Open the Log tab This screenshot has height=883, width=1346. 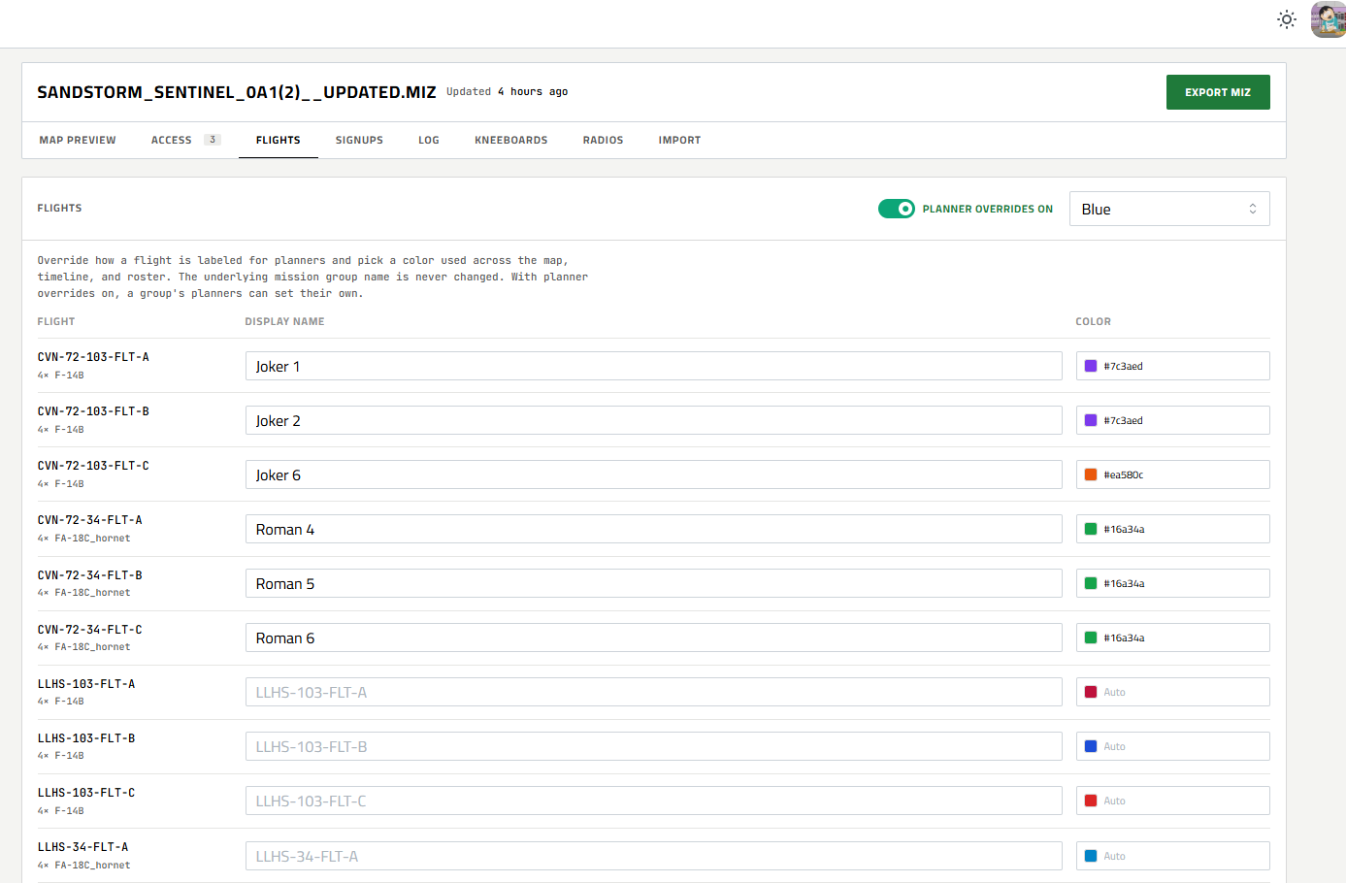(429, 140)
